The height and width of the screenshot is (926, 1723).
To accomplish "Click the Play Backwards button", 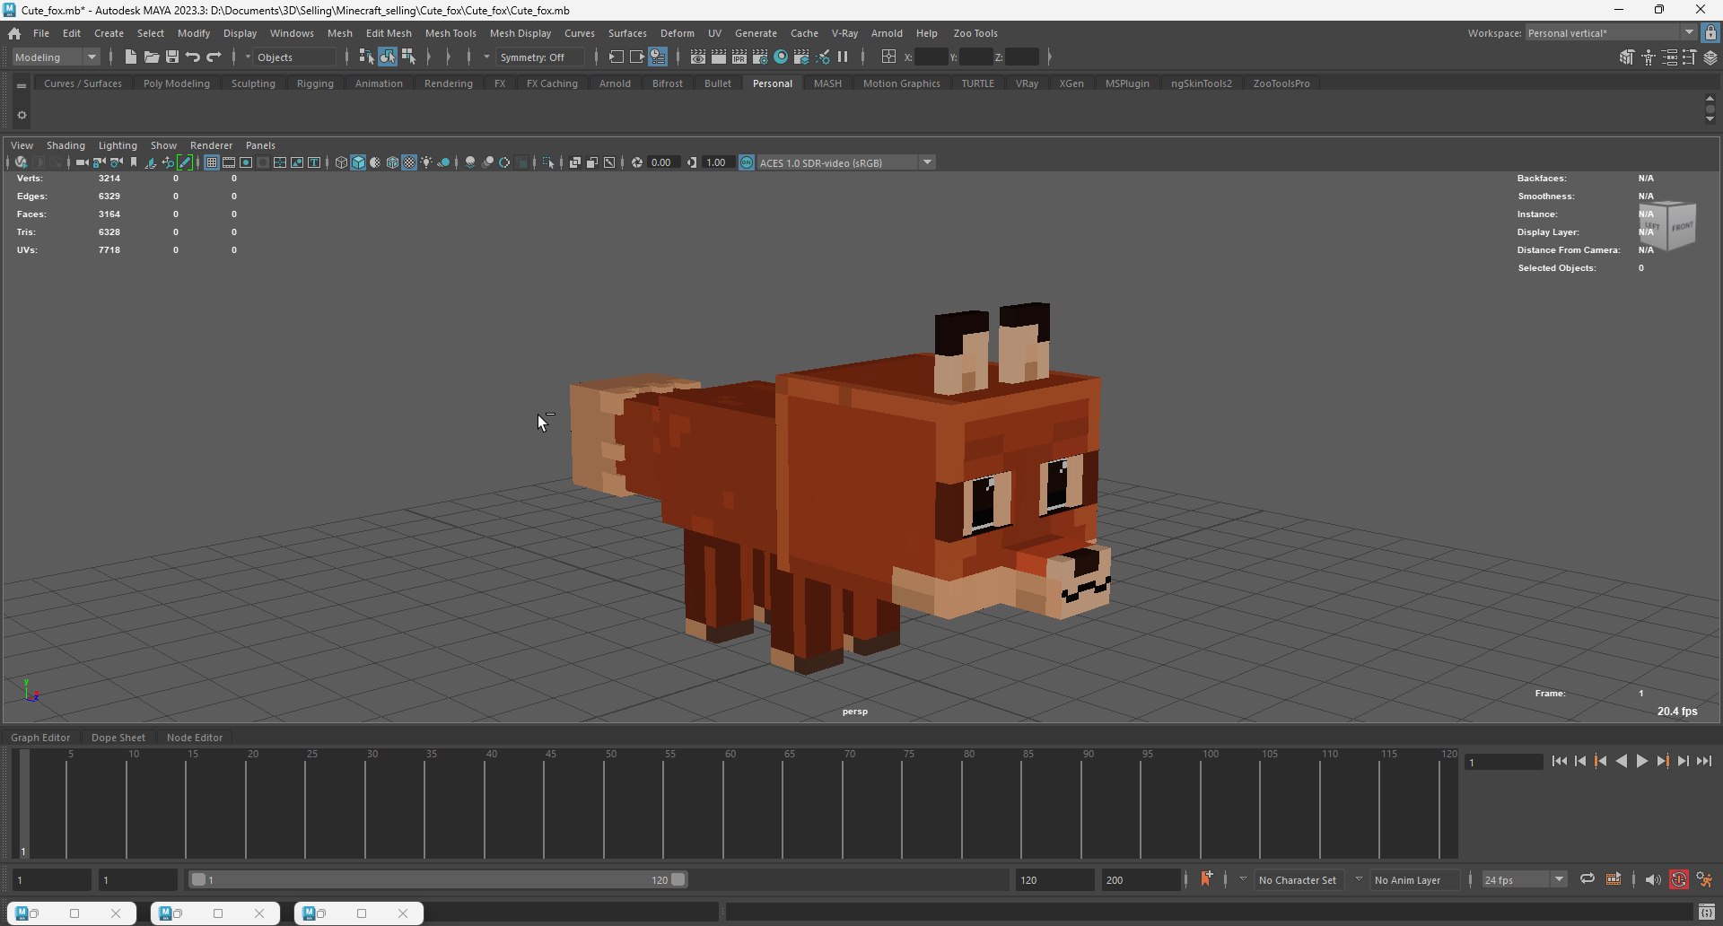I will coord(1621,761).
